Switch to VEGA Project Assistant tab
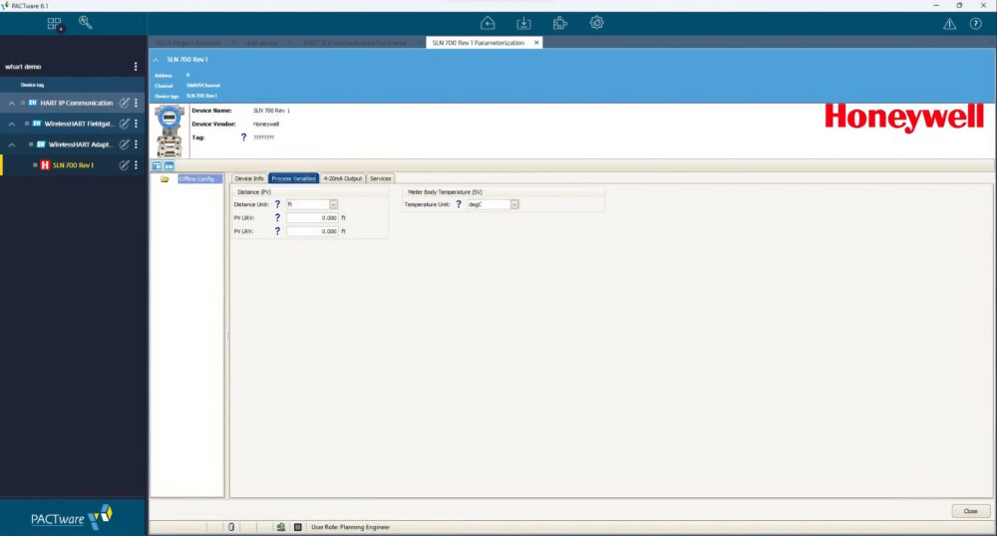The width and height of the screenshot is (997, 536). (188, 43)
